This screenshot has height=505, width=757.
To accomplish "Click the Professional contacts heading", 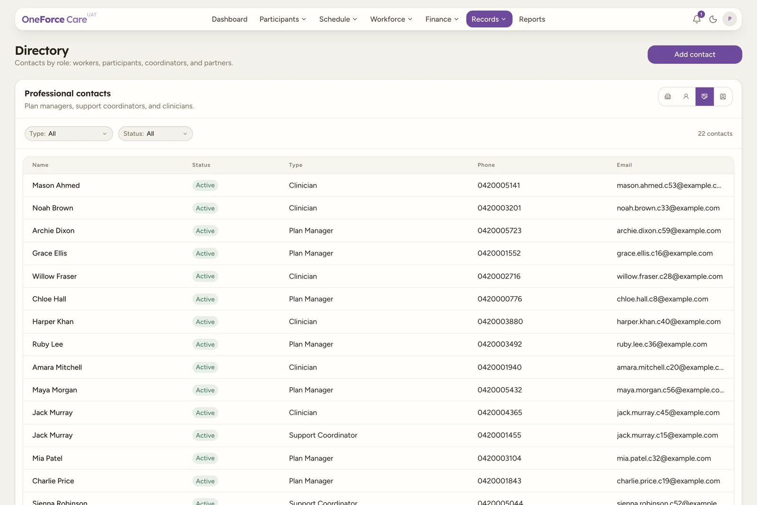I will pos(68,94).
